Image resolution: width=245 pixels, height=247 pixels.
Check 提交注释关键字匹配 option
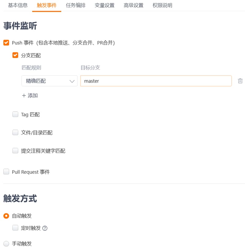15,151
